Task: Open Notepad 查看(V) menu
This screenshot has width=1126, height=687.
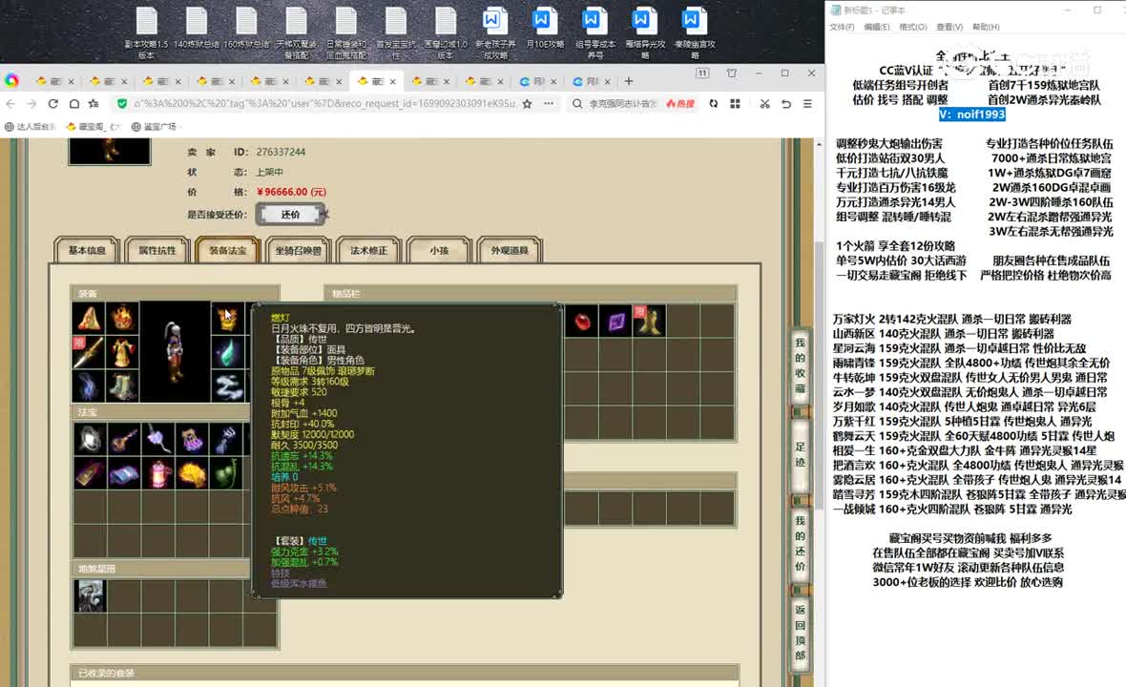Action: pos(949,28)
